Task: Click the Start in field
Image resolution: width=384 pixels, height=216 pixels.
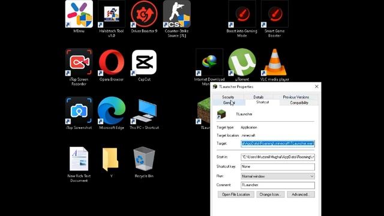Action: tap(278, 157)
